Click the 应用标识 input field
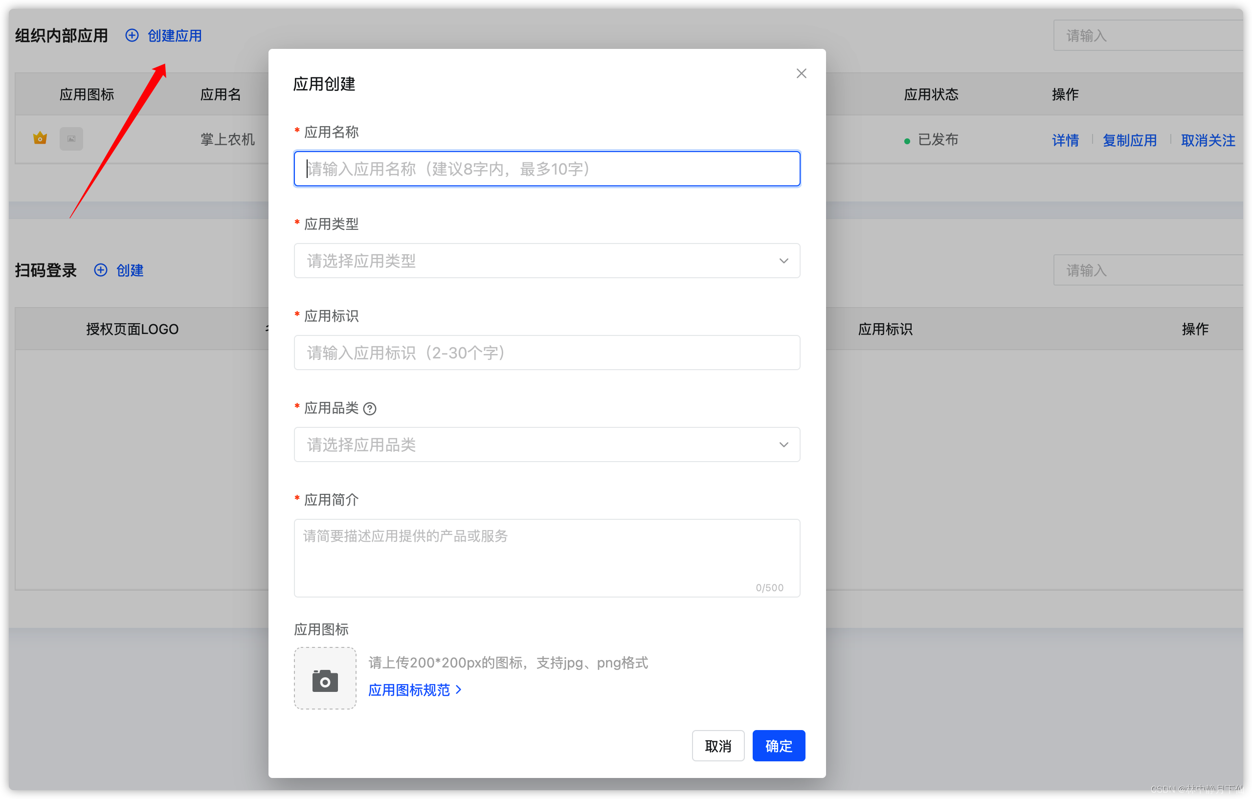This screenshot has height=799, width=1252. tap(546, 353)
